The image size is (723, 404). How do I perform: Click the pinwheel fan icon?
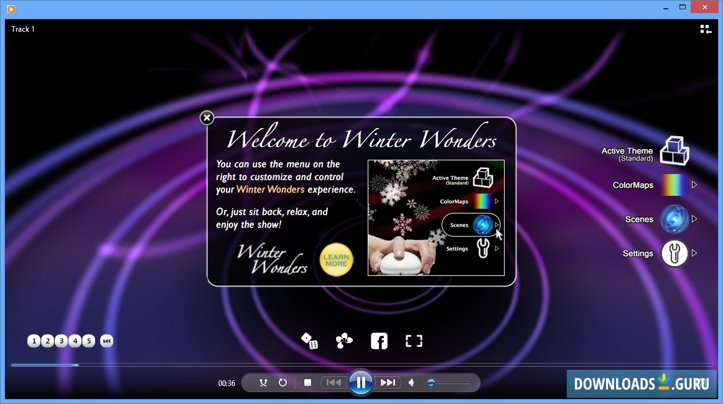coord(344,341)
